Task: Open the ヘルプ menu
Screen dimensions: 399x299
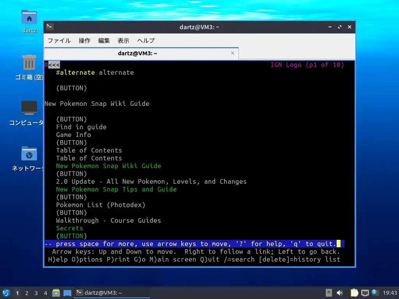Action: point(146,40)
